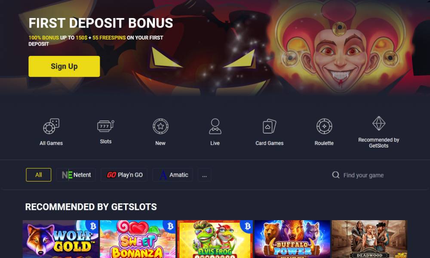
Task: Select the All providers filter
Action: point(39,175)
